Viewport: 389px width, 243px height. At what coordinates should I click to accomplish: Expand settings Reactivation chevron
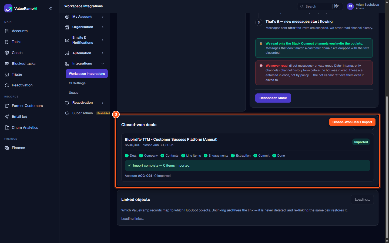coord(103,103)
